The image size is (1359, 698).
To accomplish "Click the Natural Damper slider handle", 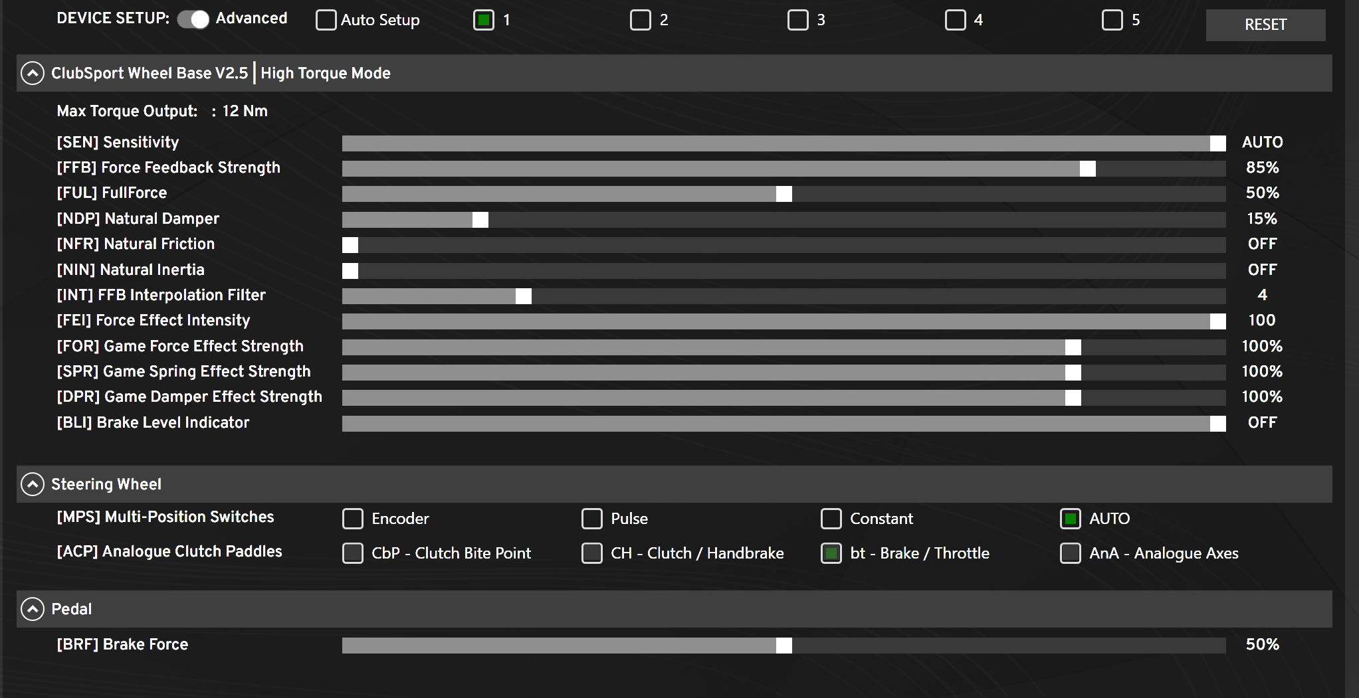I will (x=480, y=220).
